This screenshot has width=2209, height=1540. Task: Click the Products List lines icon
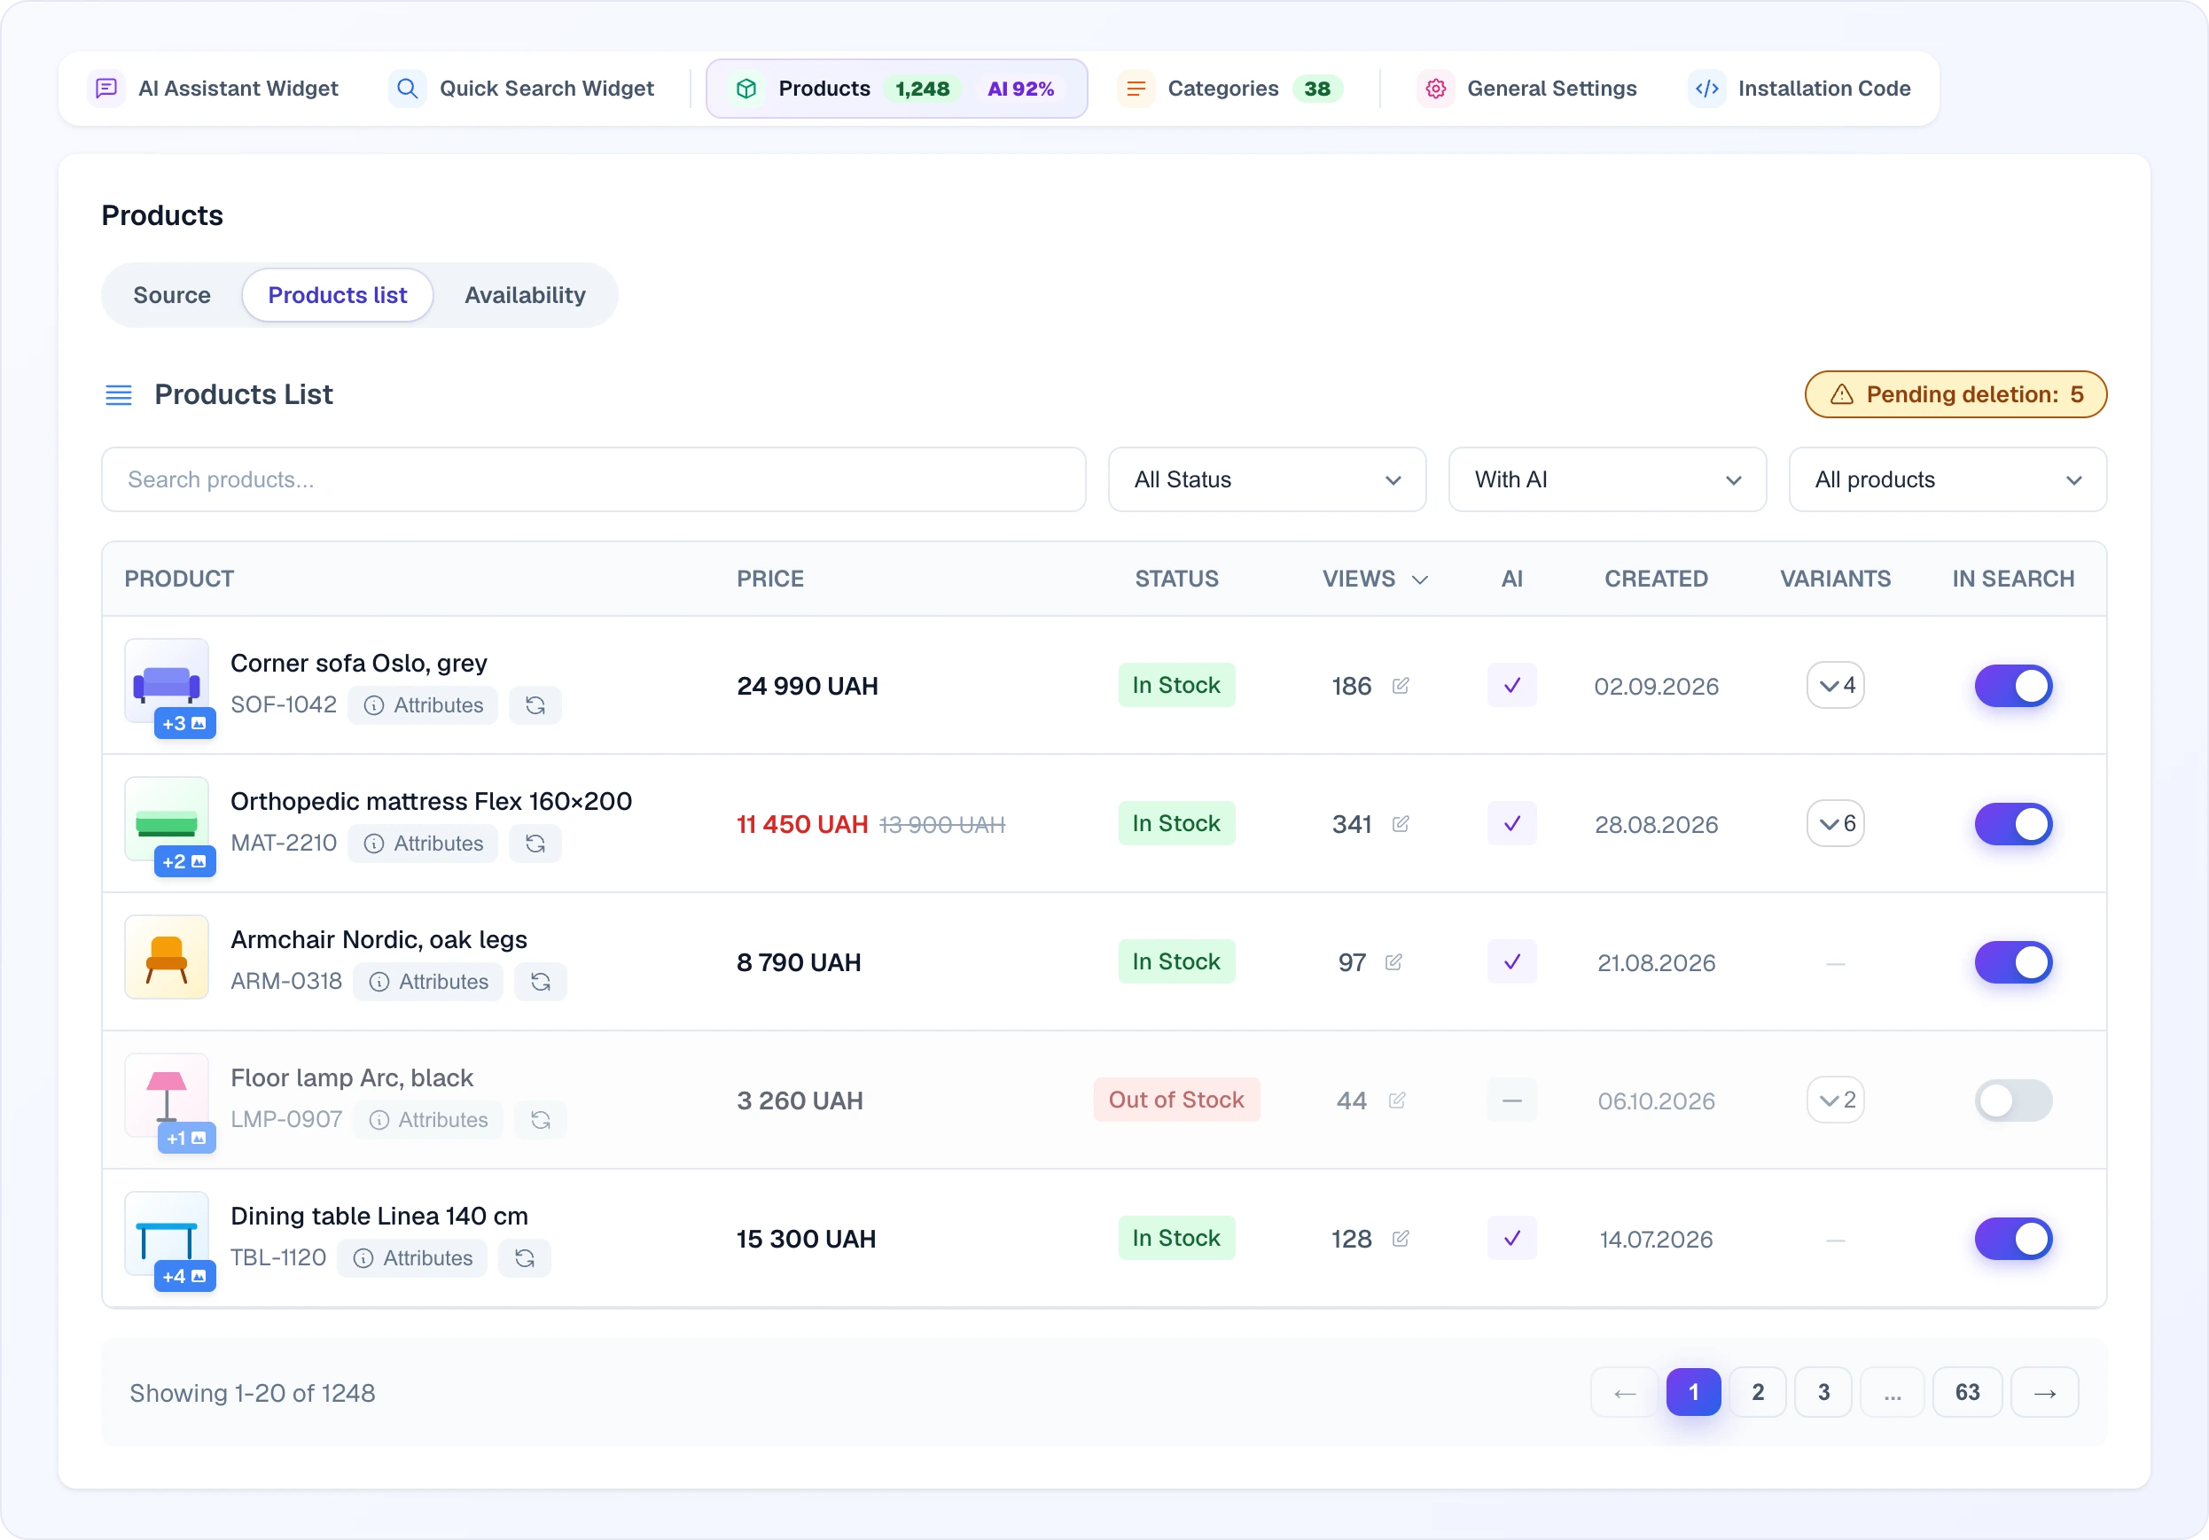pos(119,394)
